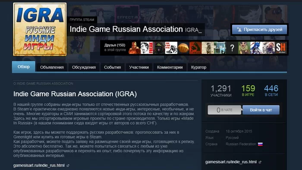Open the gas-mask soldier friend avatar
The height and width of the screenshot is (170, 302).
159,48
